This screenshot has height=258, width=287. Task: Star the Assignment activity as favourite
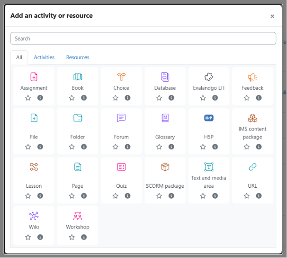coord(28,98)
